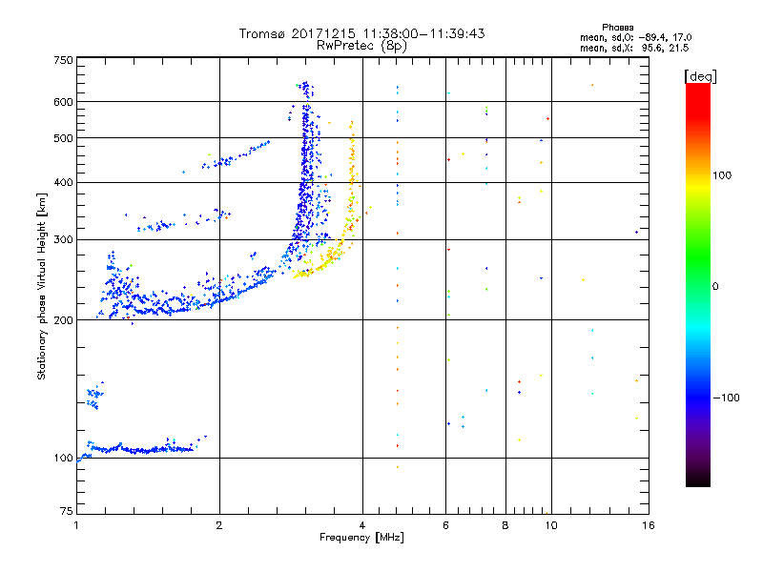Click the mean, sd,X: 95.6, 21.5 line
This screenshot has height=572, width=763.
pyautogui.click(x=634, y=48)
